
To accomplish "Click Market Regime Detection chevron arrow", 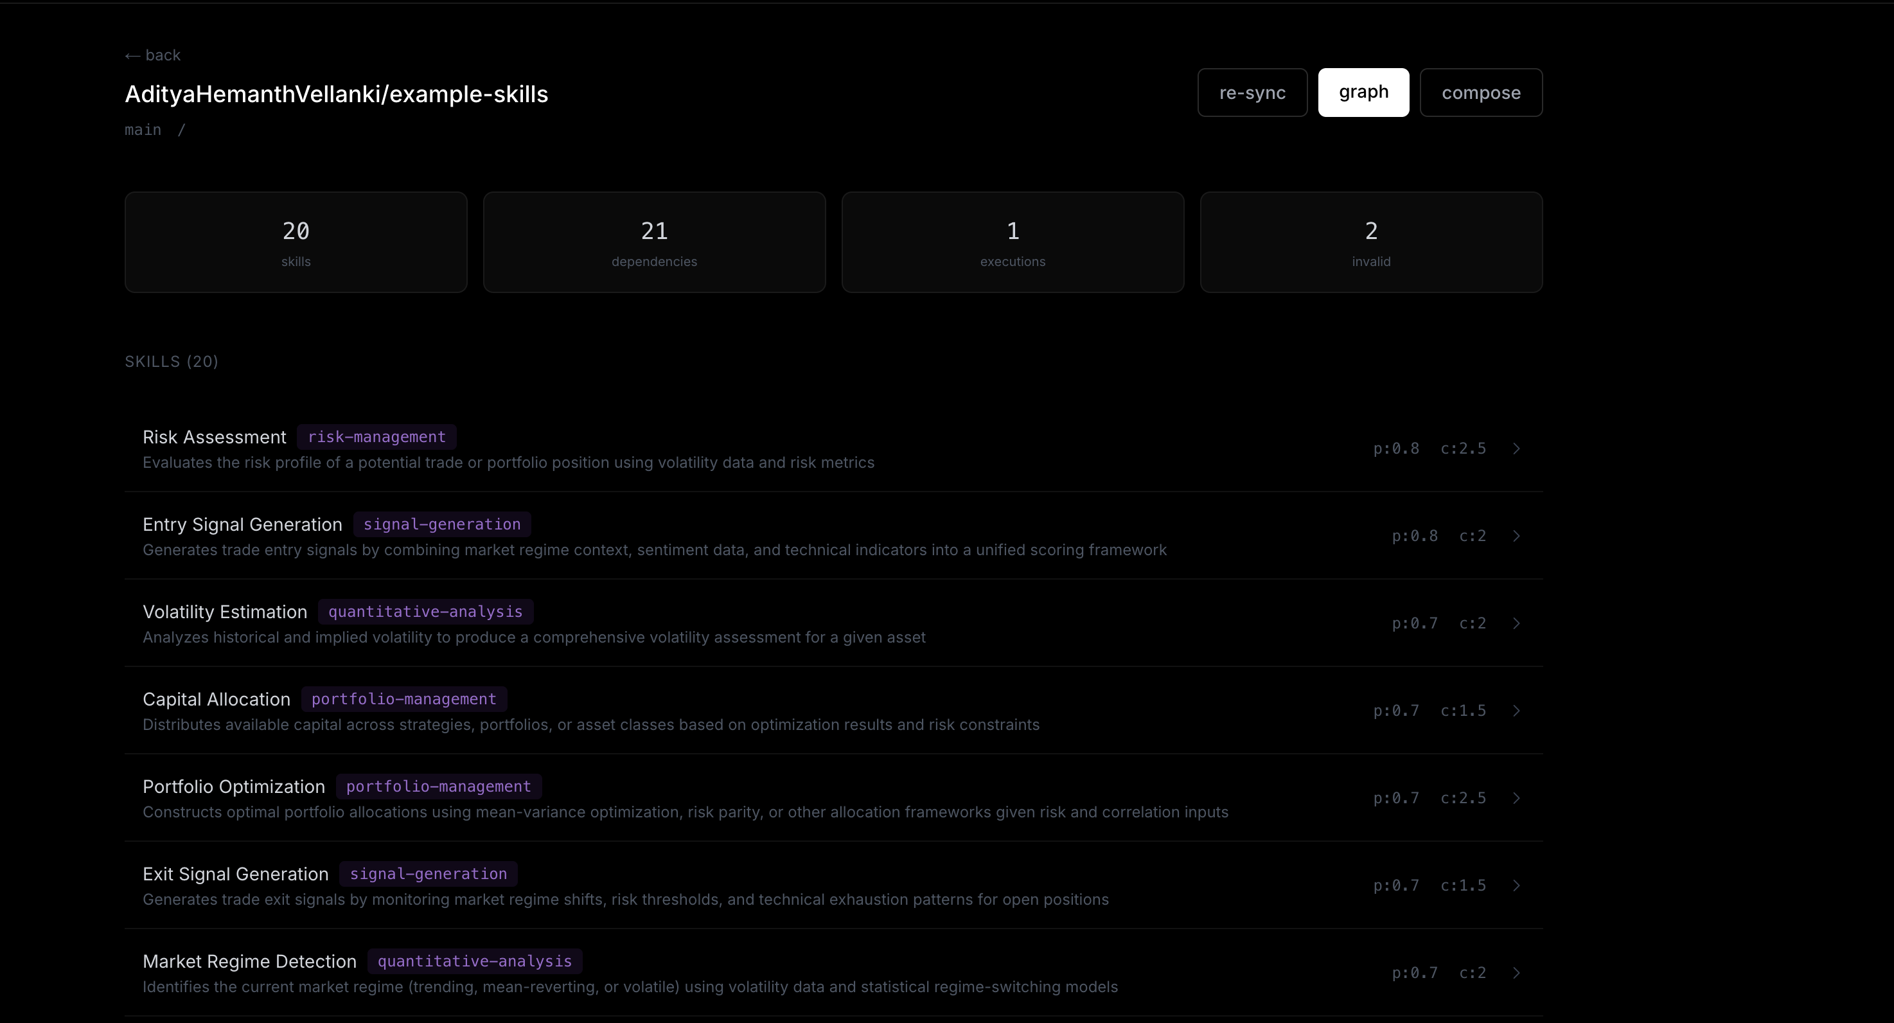I will 1516,973.
